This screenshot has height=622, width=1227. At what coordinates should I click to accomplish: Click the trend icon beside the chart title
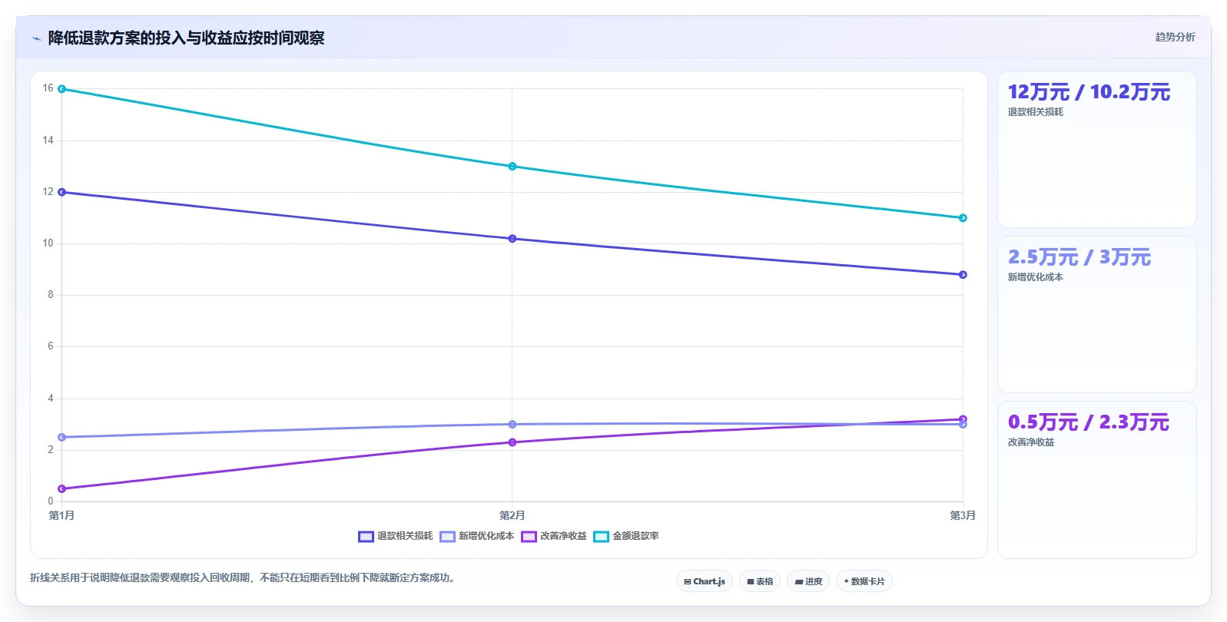(x=36, y=38)
